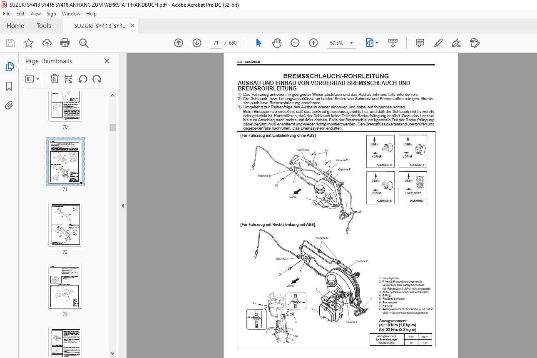Activate the Hand pan tool

click(x=277, y=43)
